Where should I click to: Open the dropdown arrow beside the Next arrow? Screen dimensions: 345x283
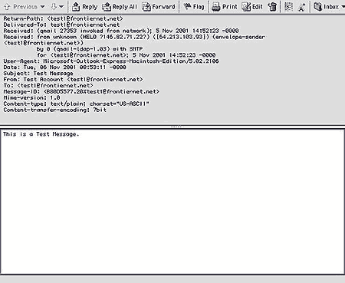coord(61,7)
